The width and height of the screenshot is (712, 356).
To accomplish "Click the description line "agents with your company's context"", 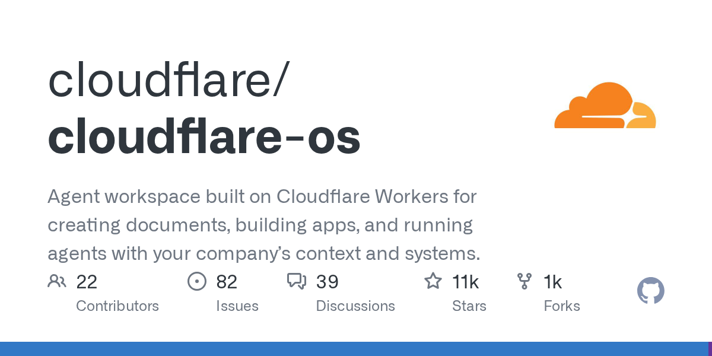I will point(263,254).
